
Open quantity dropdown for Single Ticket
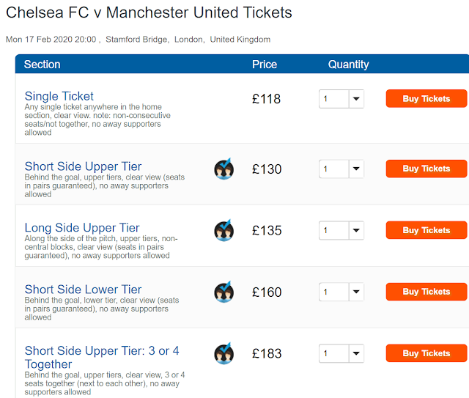341,99
